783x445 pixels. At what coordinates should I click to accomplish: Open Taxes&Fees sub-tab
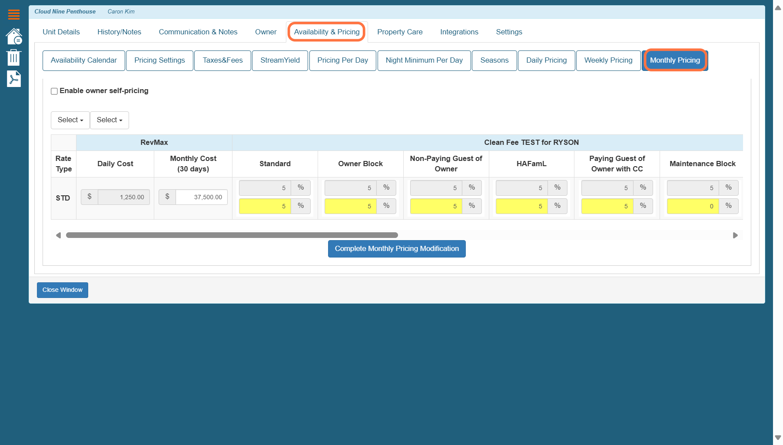pos(223,60)
